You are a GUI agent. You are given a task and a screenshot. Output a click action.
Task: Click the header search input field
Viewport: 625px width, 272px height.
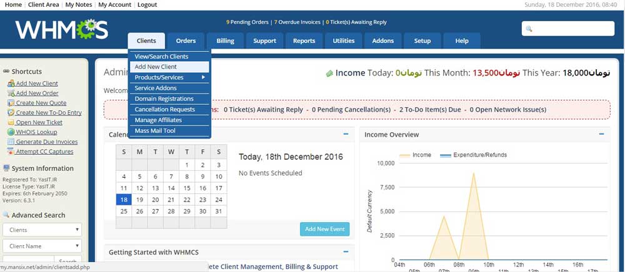pyautogui.click(x=568, y=29)
